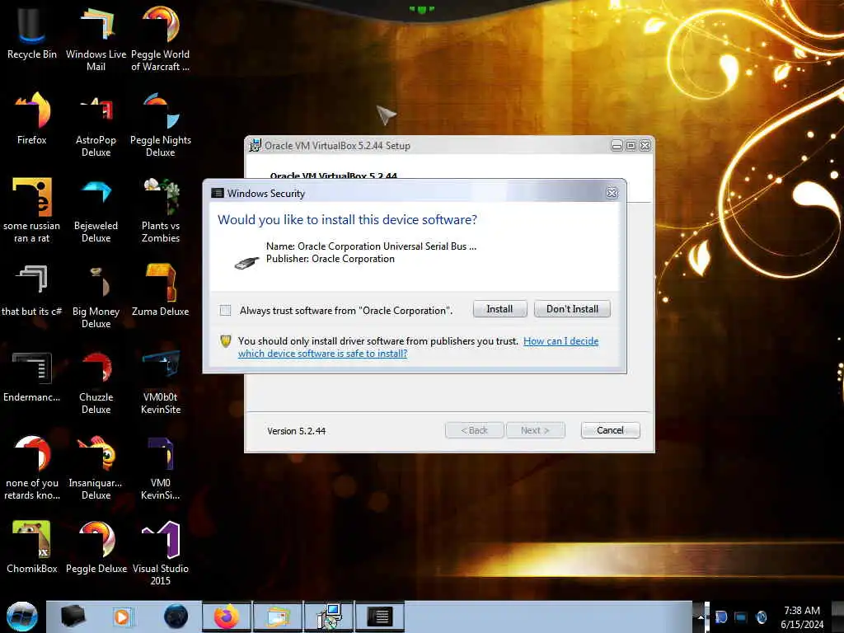This screenshot has width=844, height=633.
Task: Open Peggle World of Warcraft desktop icon
Action: pos(161,38)
